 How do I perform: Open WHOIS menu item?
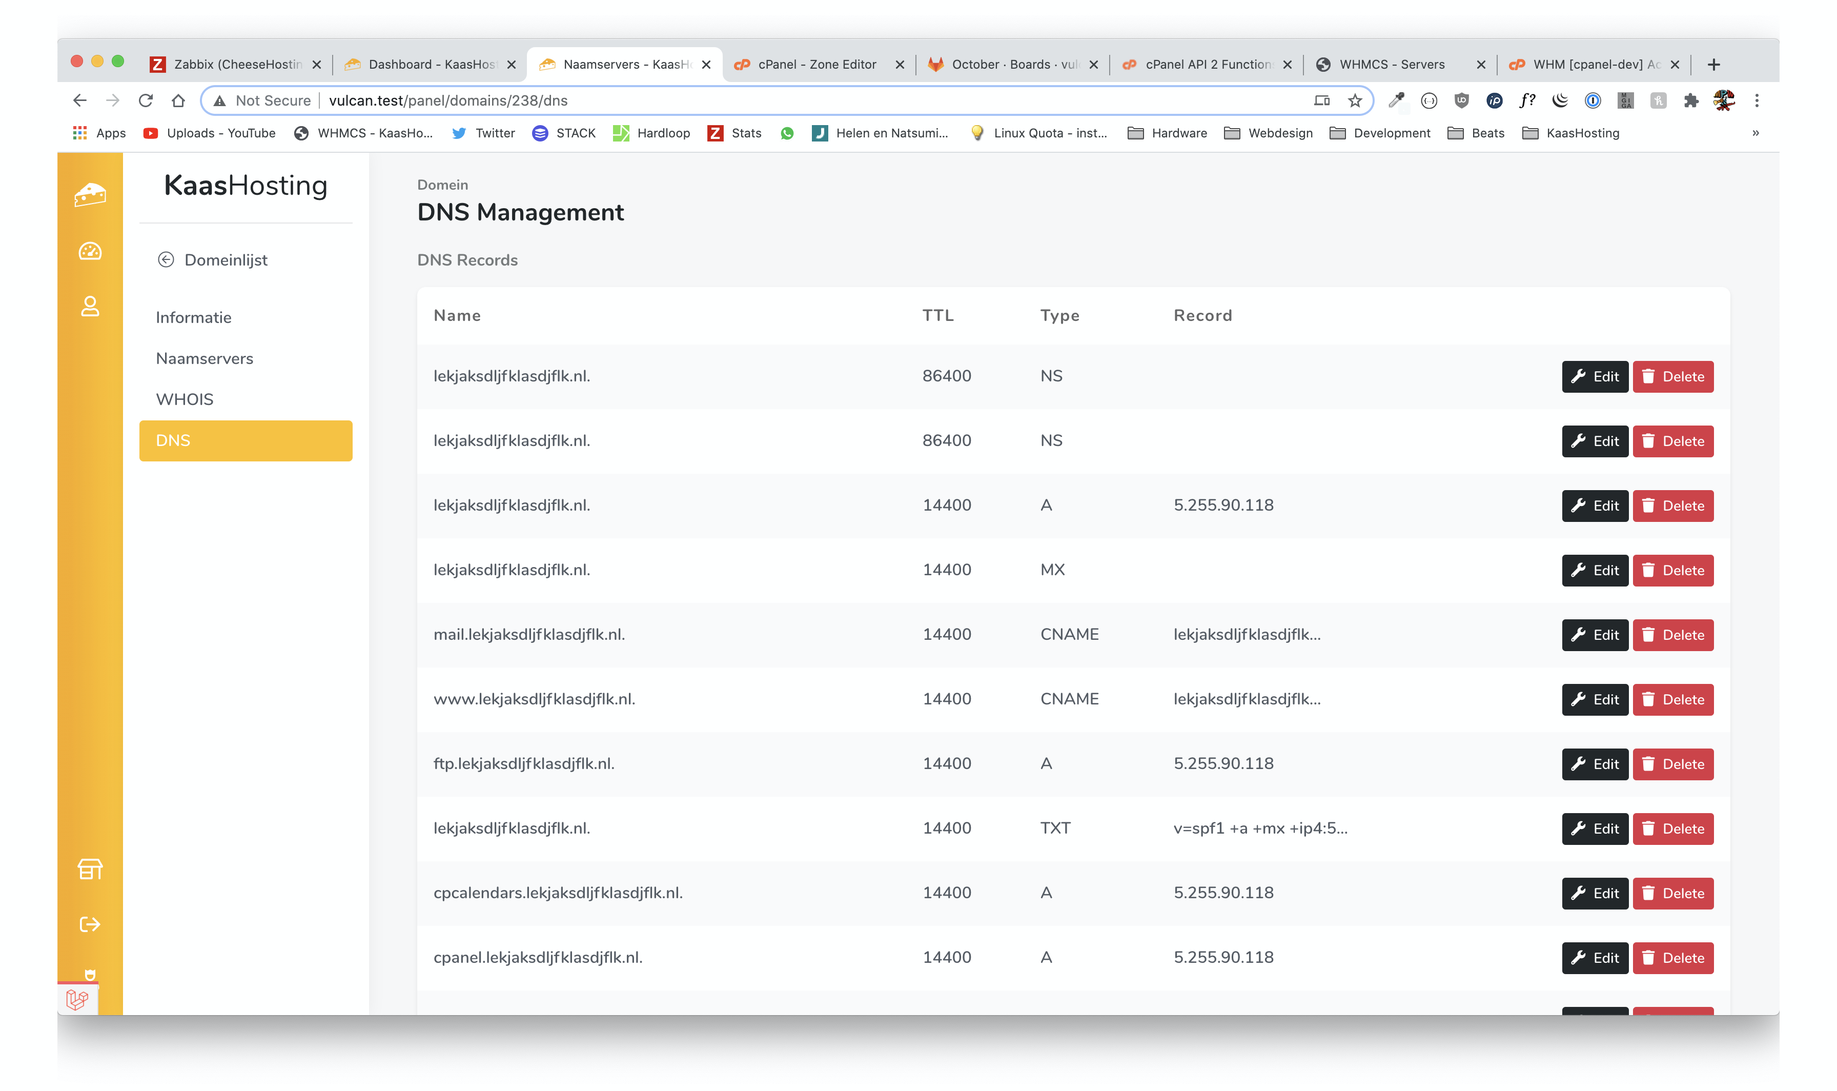(185, 399)
